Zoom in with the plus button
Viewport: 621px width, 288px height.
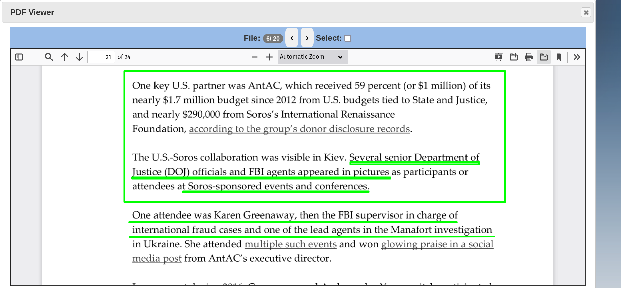pos(269,57)
